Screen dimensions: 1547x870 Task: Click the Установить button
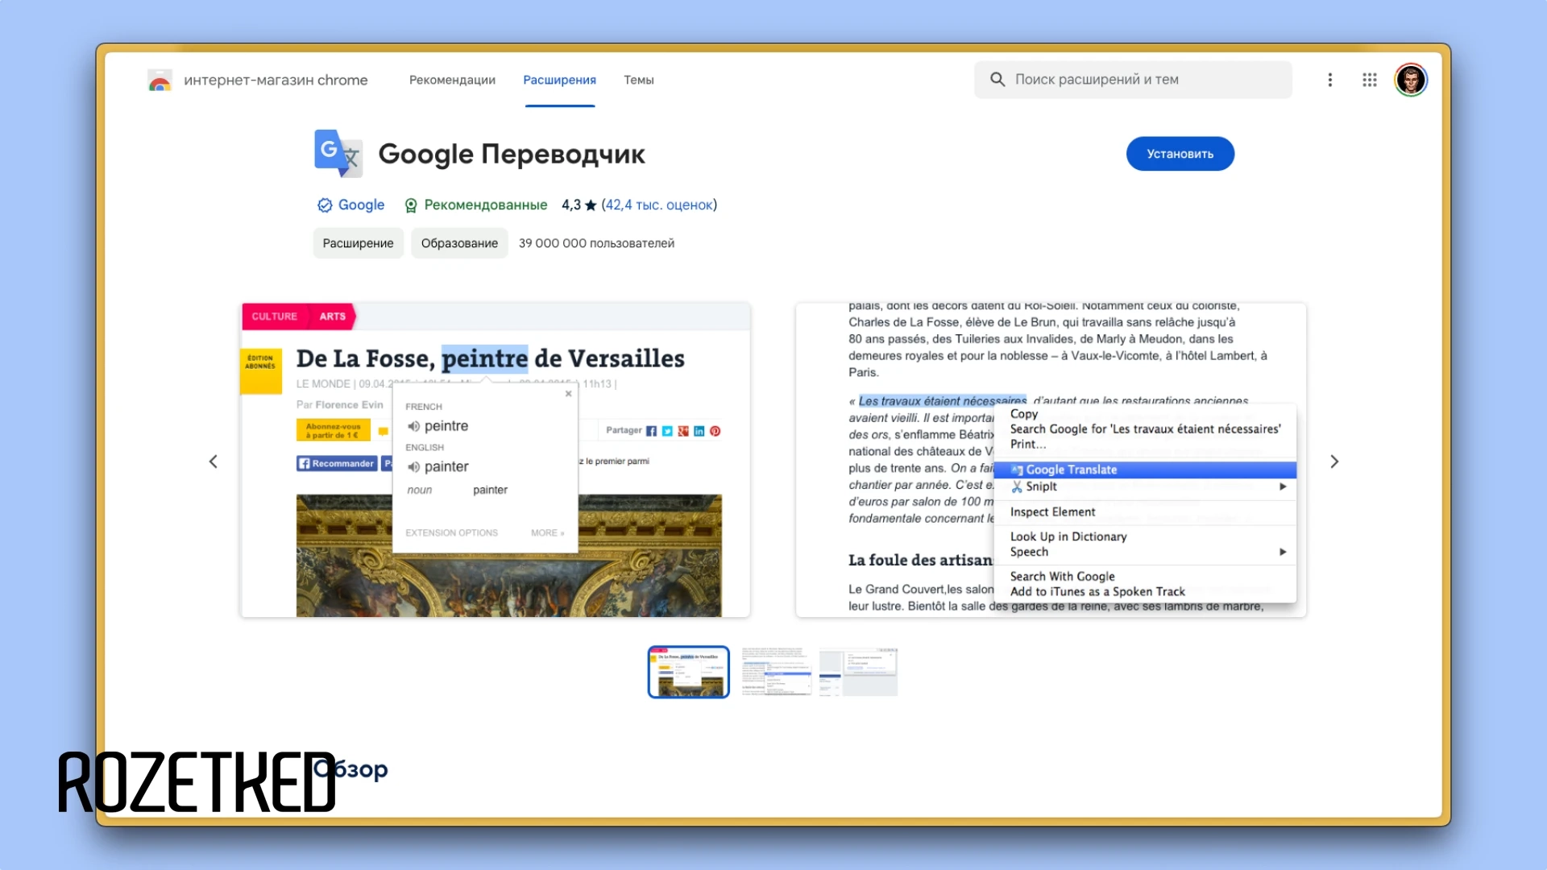coord(1180,154)
